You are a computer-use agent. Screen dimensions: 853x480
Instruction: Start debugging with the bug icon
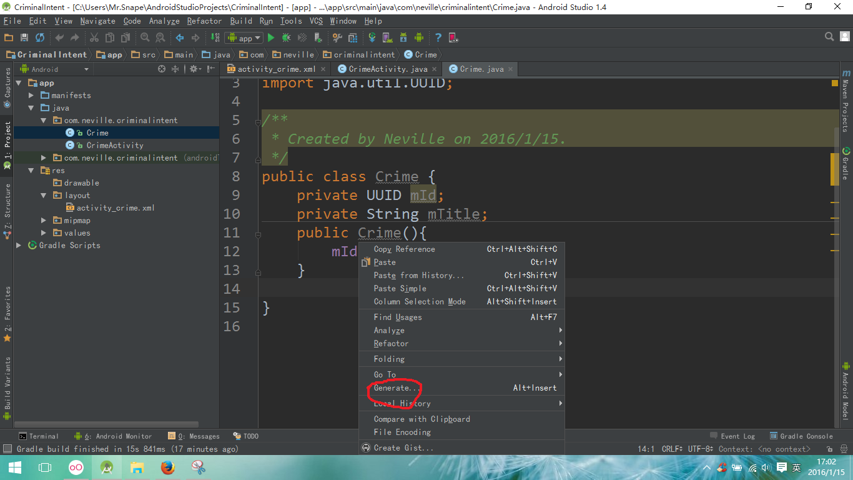click(286, 38)
